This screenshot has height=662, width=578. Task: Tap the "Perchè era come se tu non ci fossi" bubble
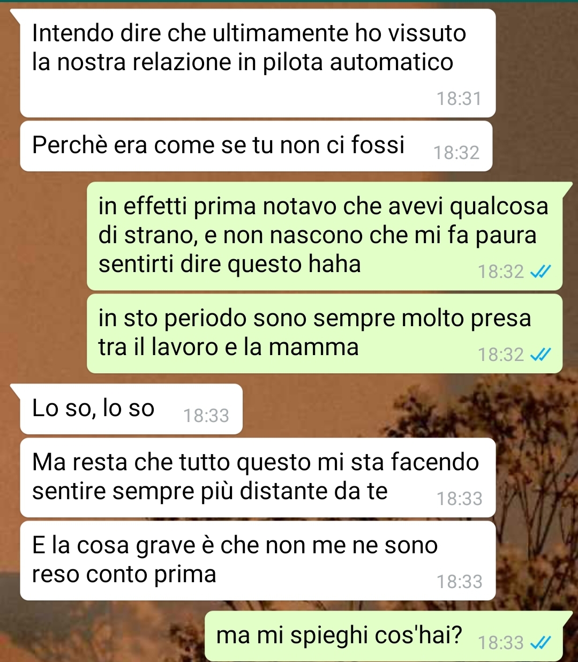(256, 146)
